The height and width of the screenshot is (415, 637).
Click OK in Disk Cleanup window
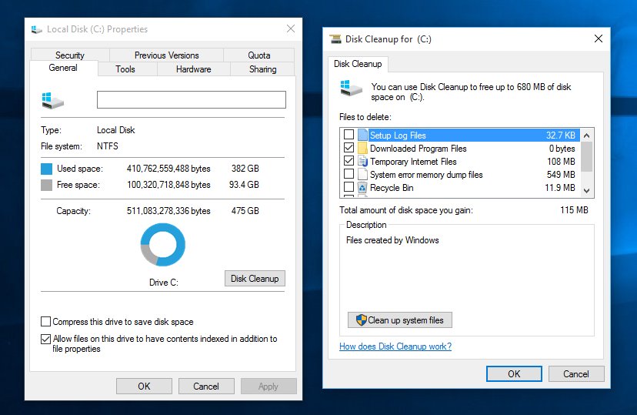tap(514, 373)
